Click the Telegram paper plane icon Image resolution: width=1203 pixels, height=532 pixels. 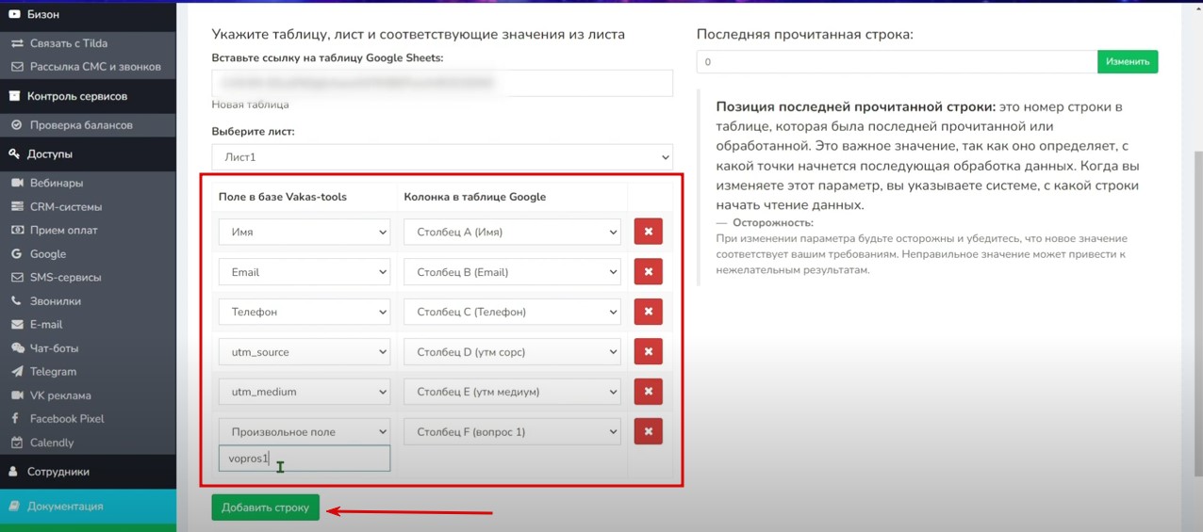click(x=16, y=372)
